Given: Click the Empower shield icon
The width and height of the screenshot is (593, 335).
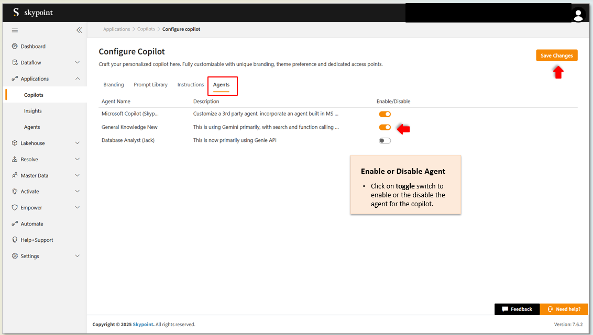Looking at the screenshot, I should [x=15, y=208].
